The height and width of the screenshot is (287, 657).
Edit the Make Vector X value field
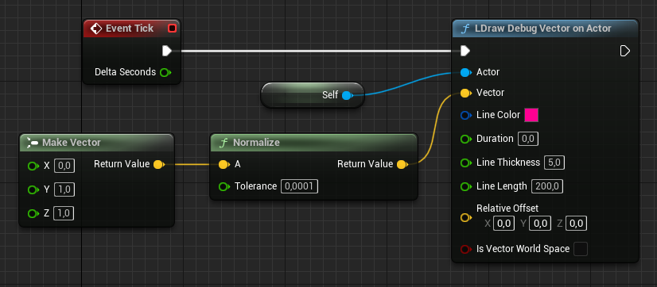(64, 166)
